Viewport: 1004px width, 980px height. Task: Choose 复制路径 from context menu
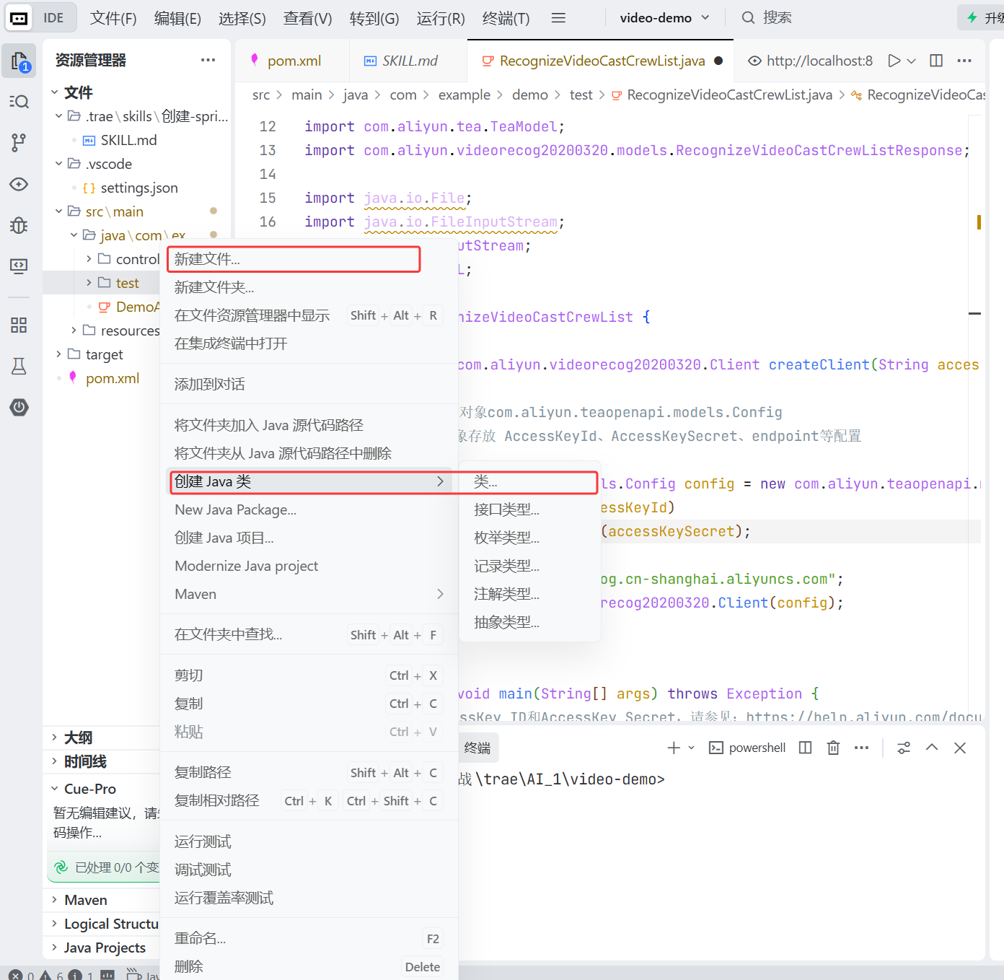coord(309,772)
